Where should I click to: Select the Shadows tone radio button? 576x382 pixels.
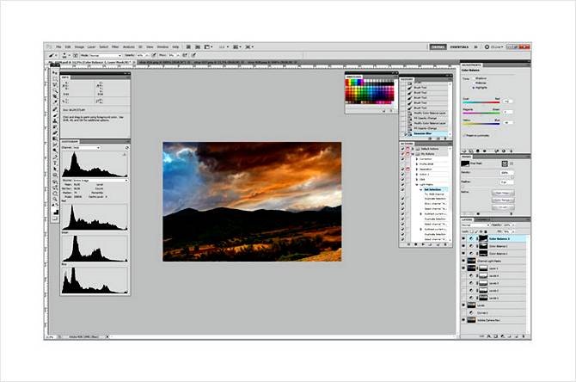[x=474, y=77]
